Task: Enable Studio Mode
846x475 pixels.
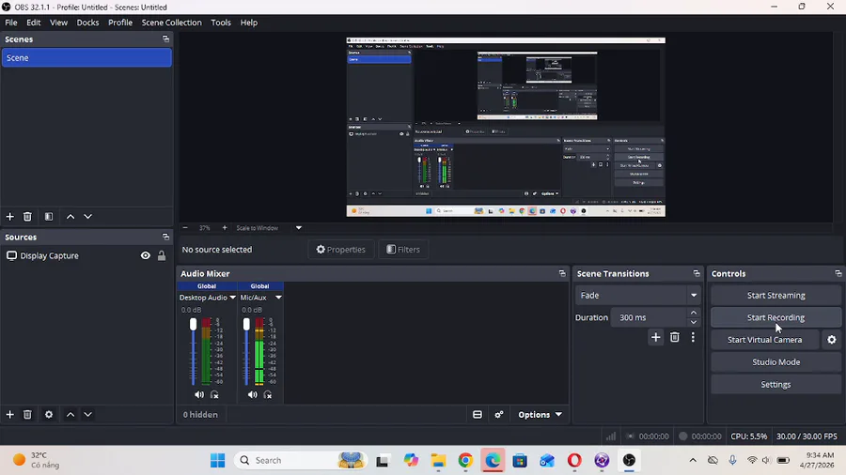Action: 775,362
